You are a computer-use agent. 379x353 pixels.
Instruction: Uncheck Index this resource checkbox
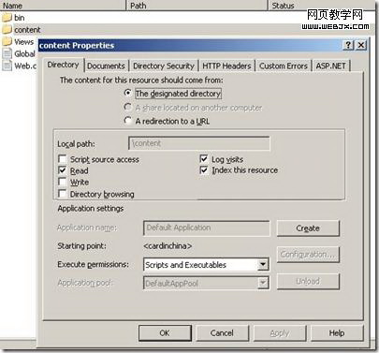204,170
